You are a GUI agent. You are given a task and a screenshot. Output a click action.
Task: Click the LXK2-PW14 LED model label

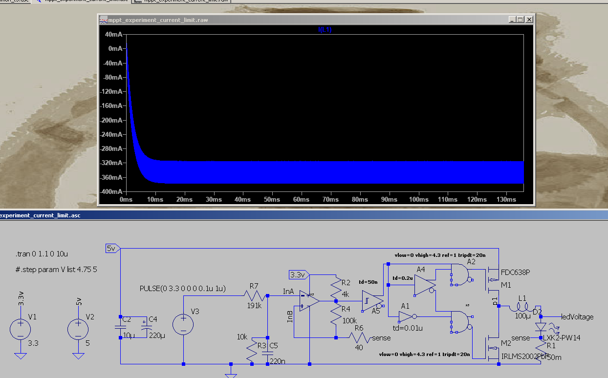coord(562,337)
